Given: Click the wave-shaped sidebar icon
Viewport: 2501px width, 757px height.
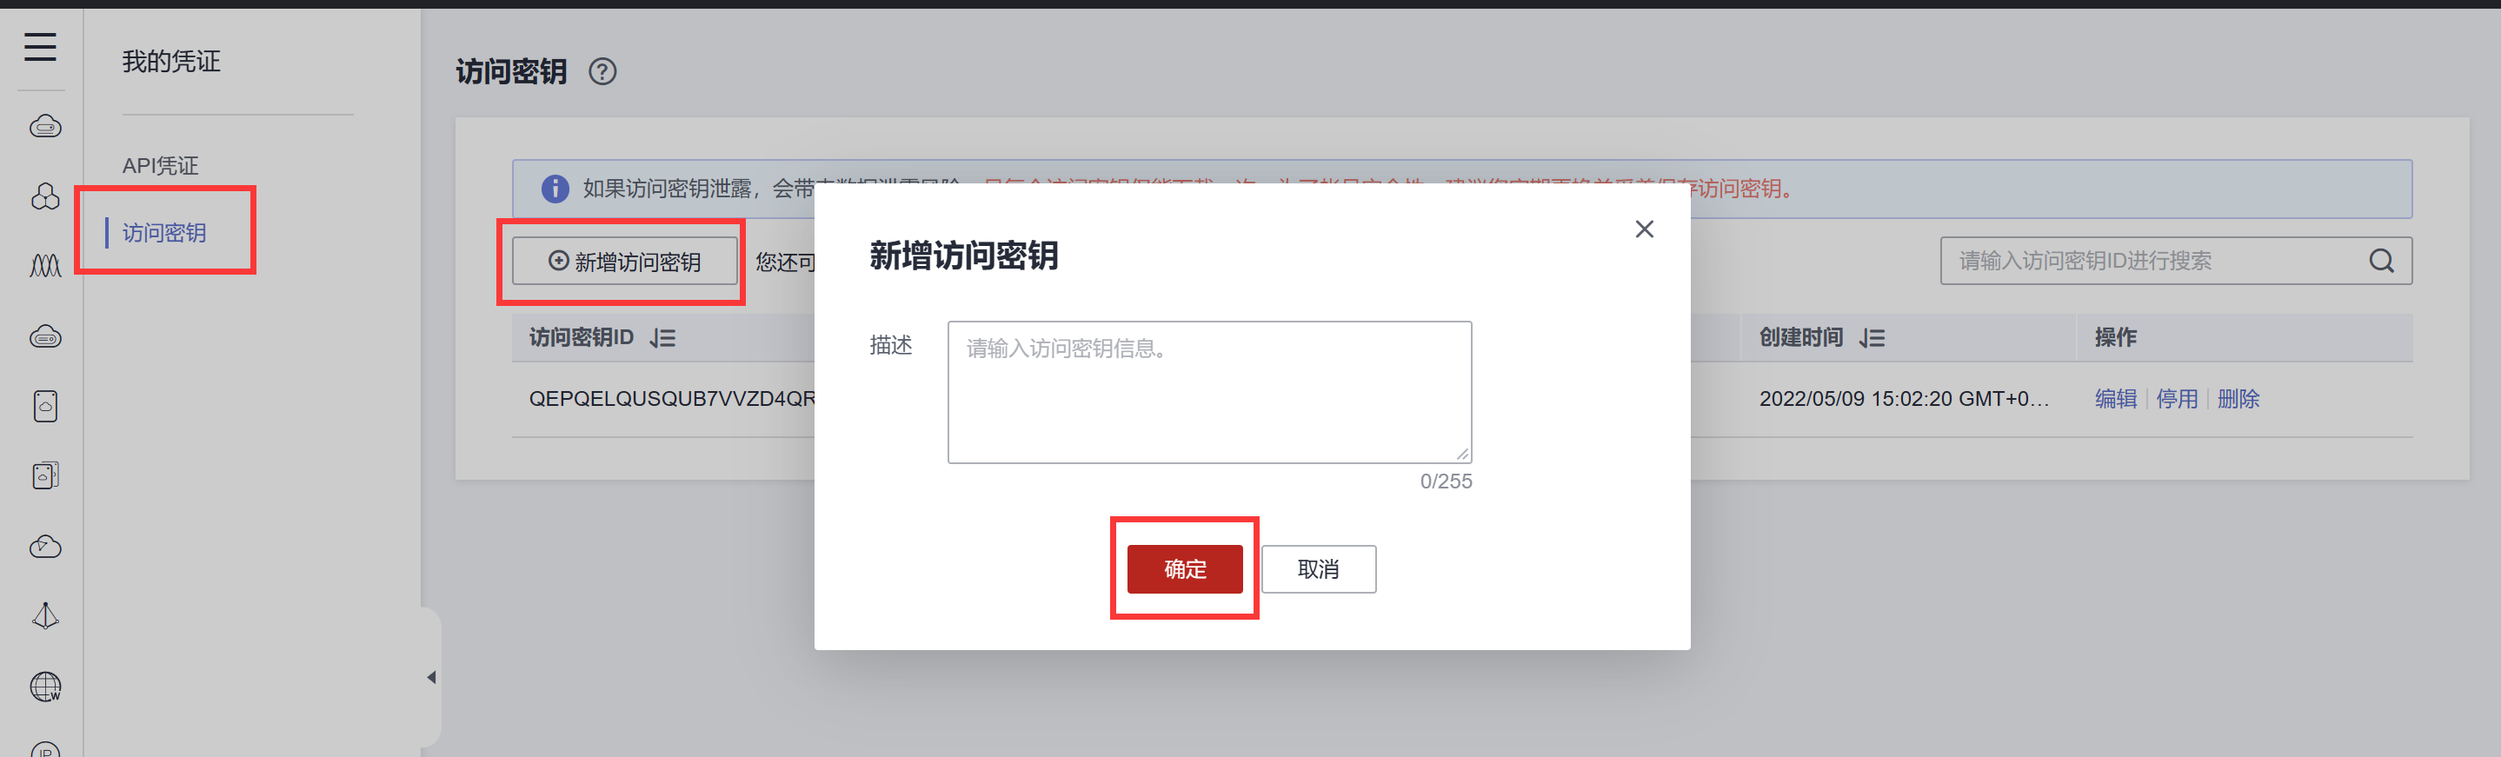Looking at the screenshot, I should [44, 266].
